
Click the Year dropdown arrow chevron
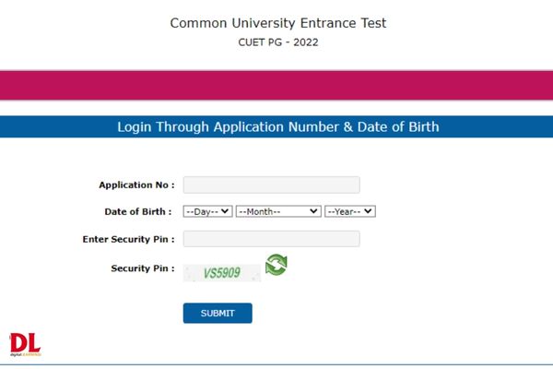[x=368, y=211]
